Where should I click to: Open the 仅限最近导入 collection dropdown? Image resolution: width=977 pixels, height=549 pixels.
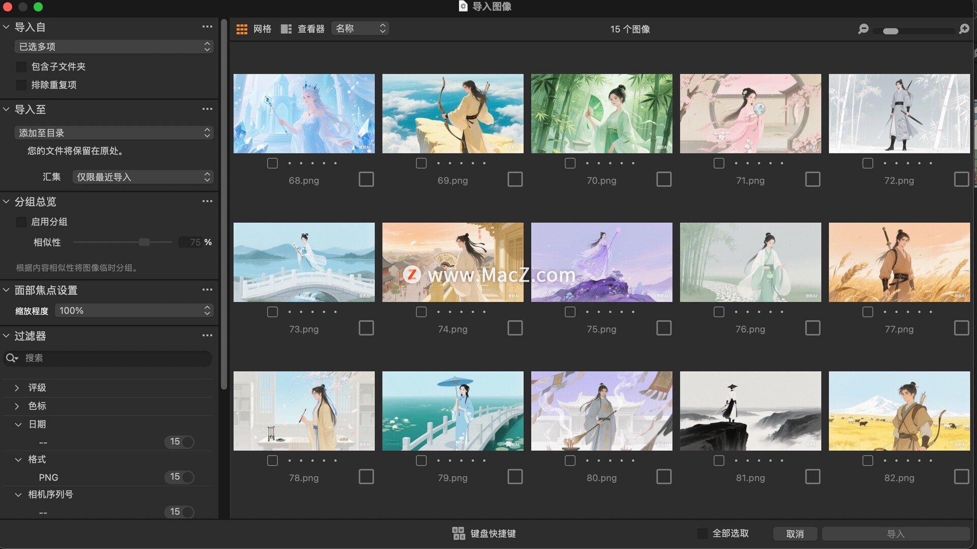click(143, 177)
